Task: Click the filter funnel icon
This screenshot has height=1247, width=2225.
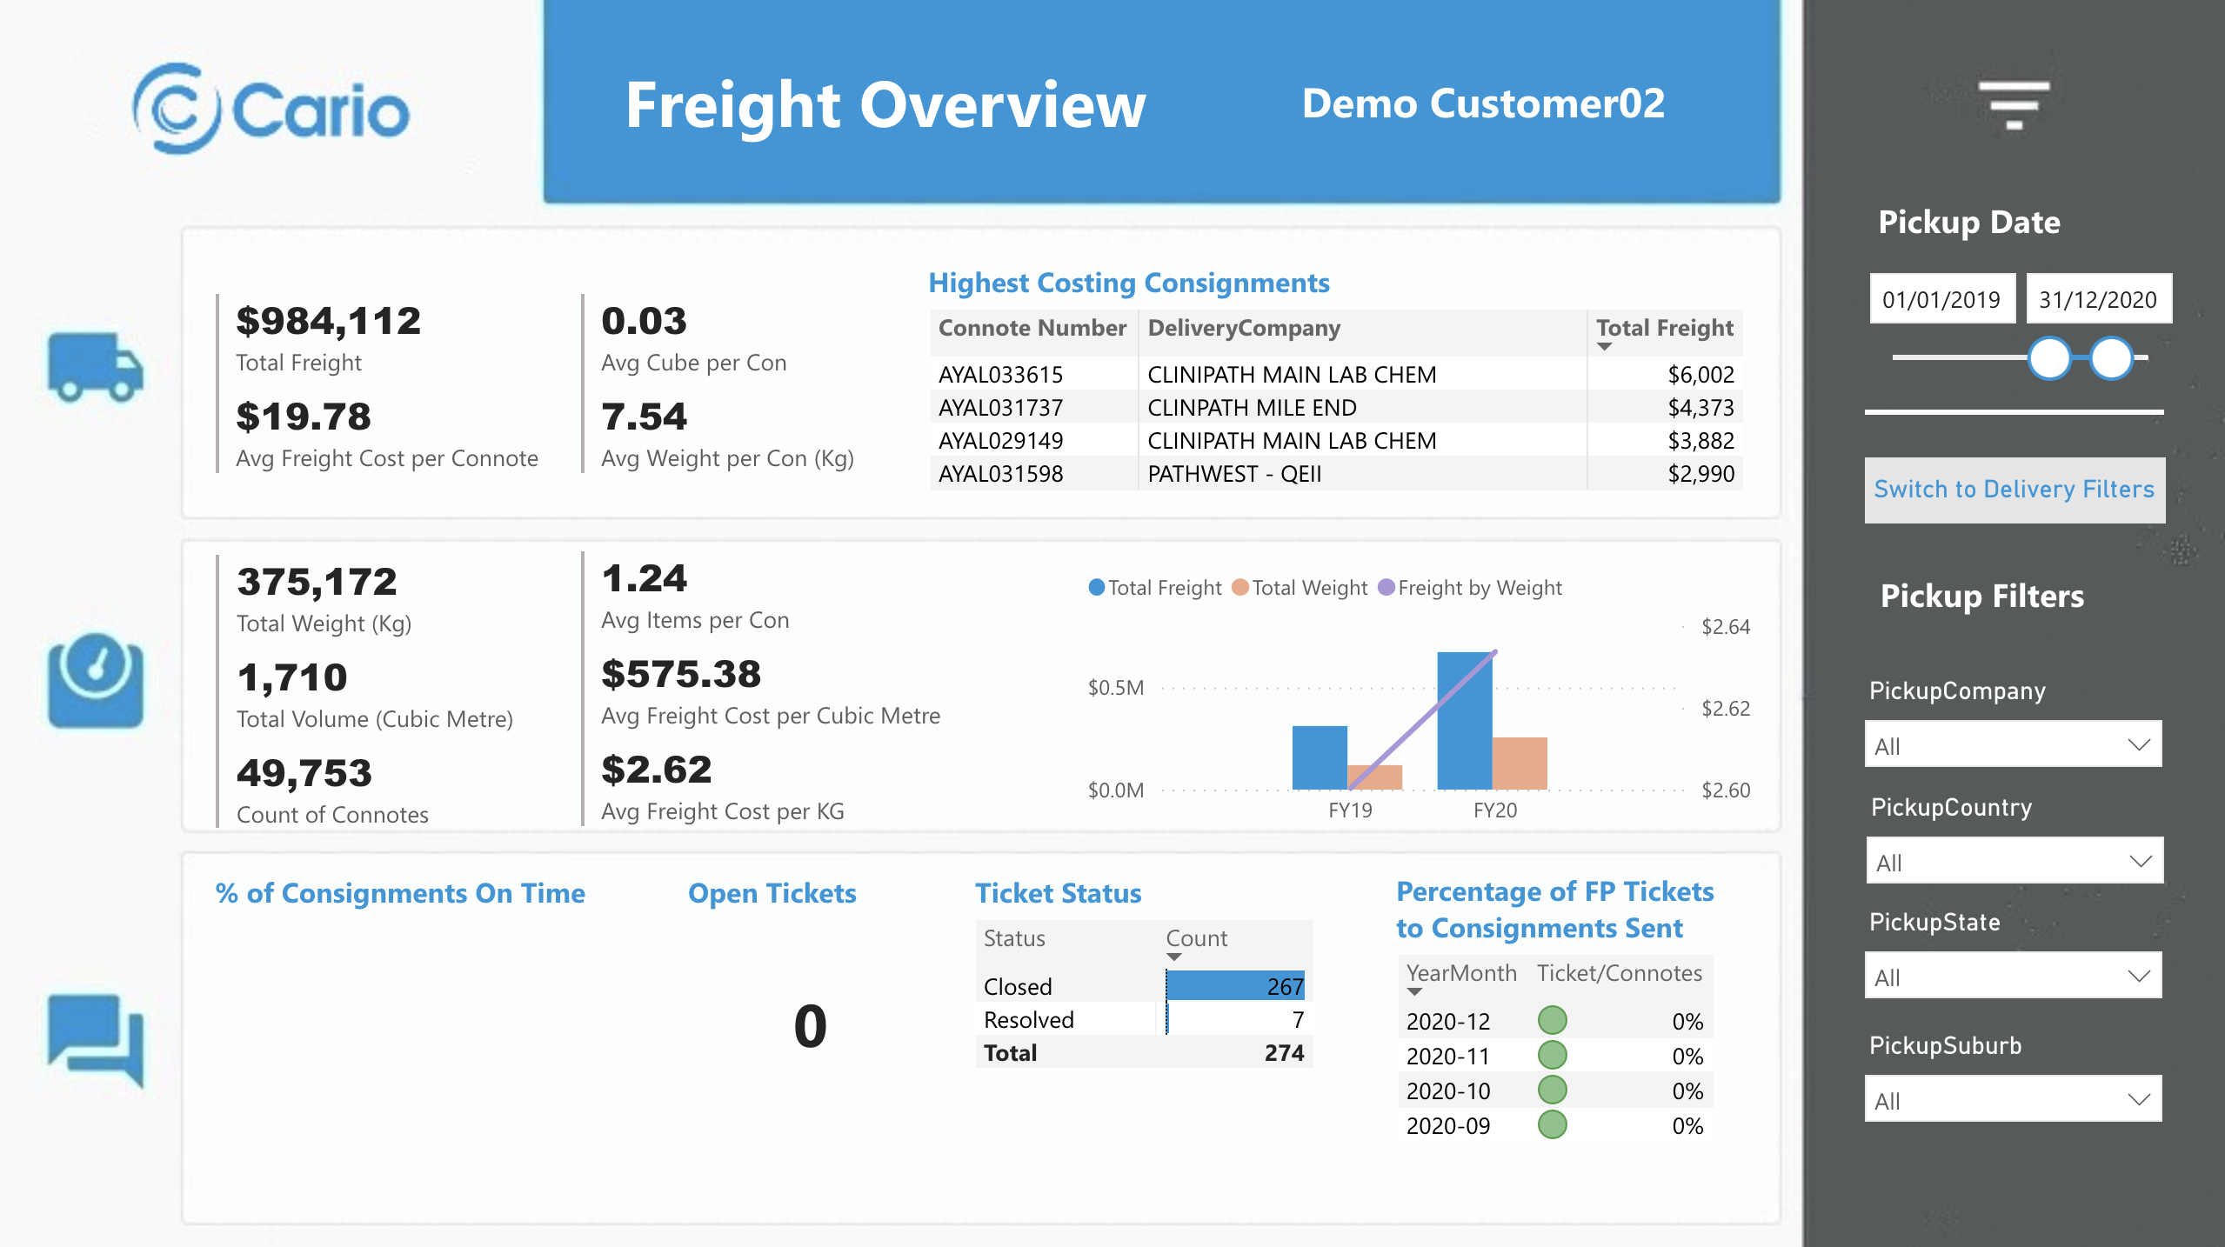Action: 2014,104
